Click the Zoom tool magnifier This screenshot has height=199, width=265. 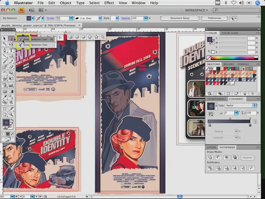[11, 113]
